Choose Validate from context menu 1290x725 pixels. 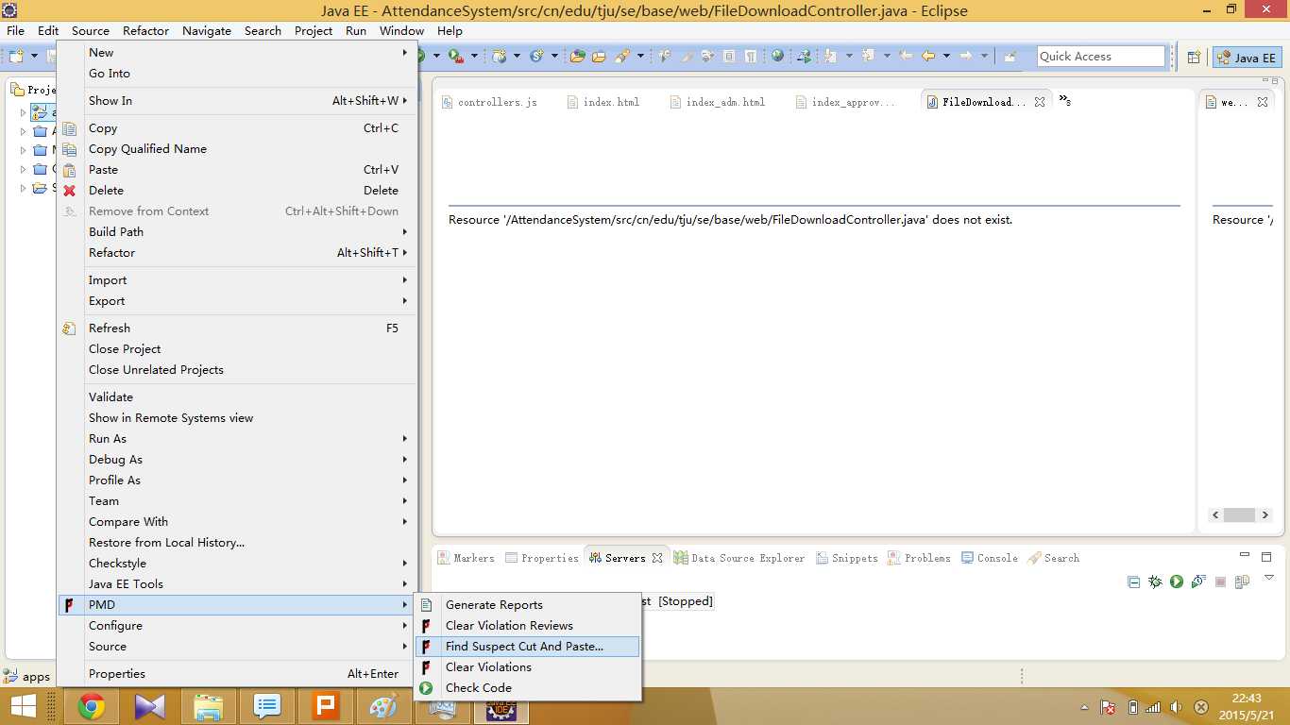[236, 397]
